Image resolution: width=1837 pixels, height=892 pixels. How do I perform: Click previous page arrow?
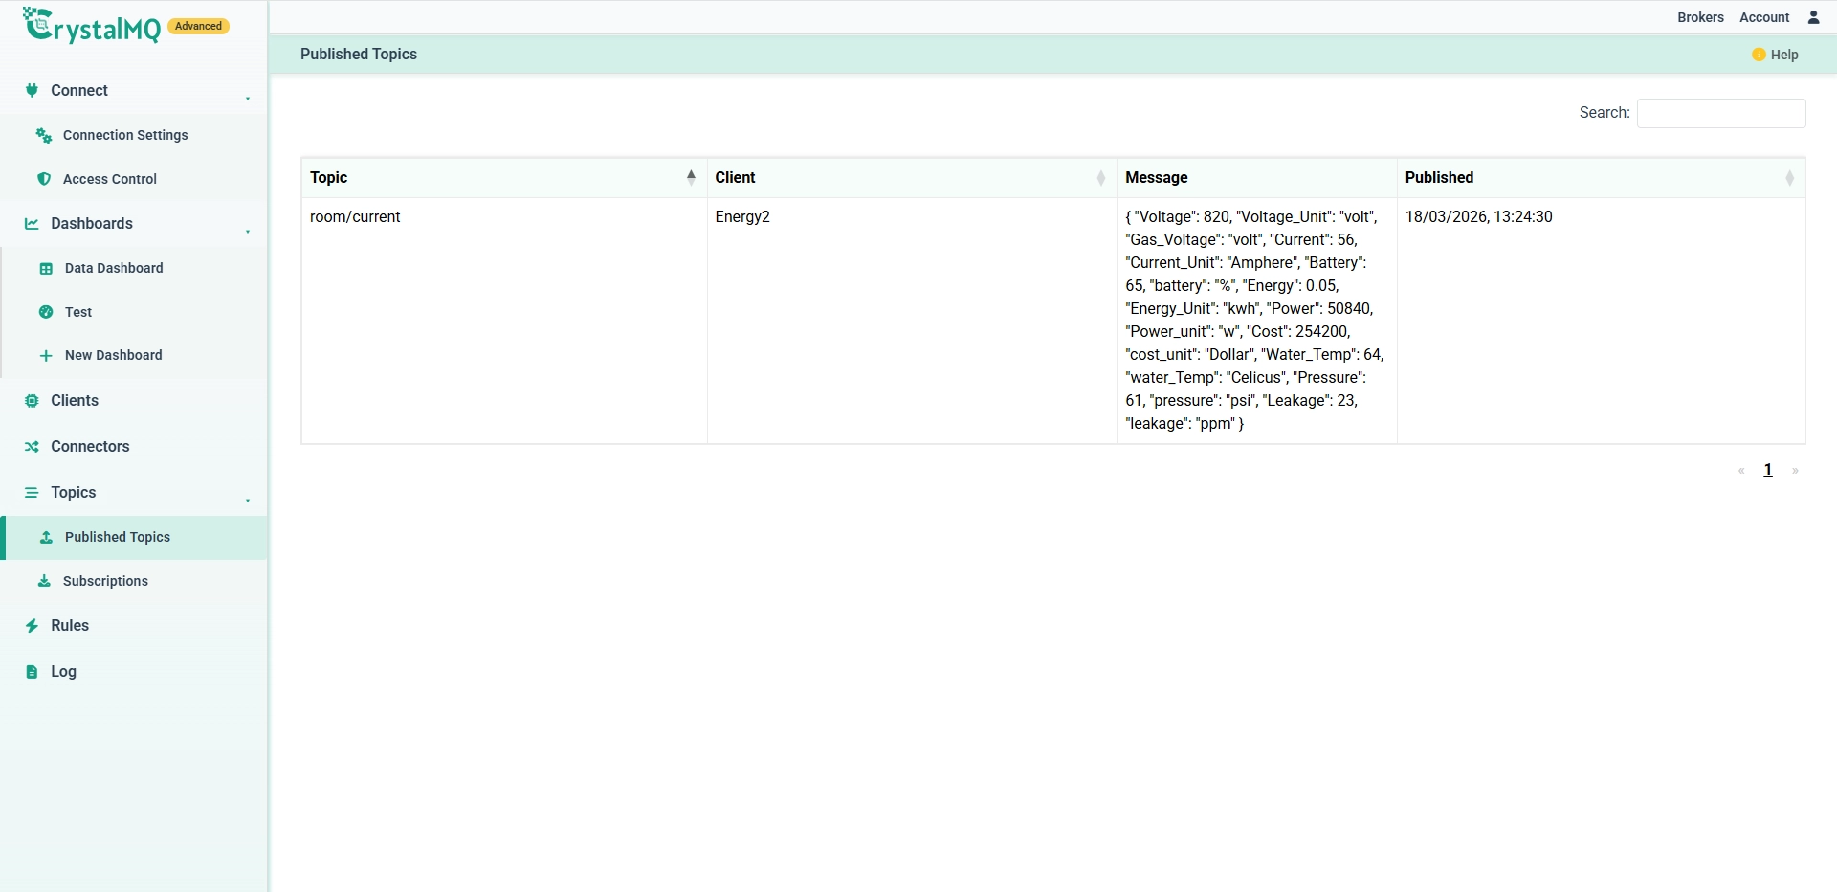1741,470
